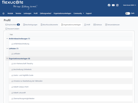
Task: Click the envelope icon next to Nachrichten
Action: point(6,25)
